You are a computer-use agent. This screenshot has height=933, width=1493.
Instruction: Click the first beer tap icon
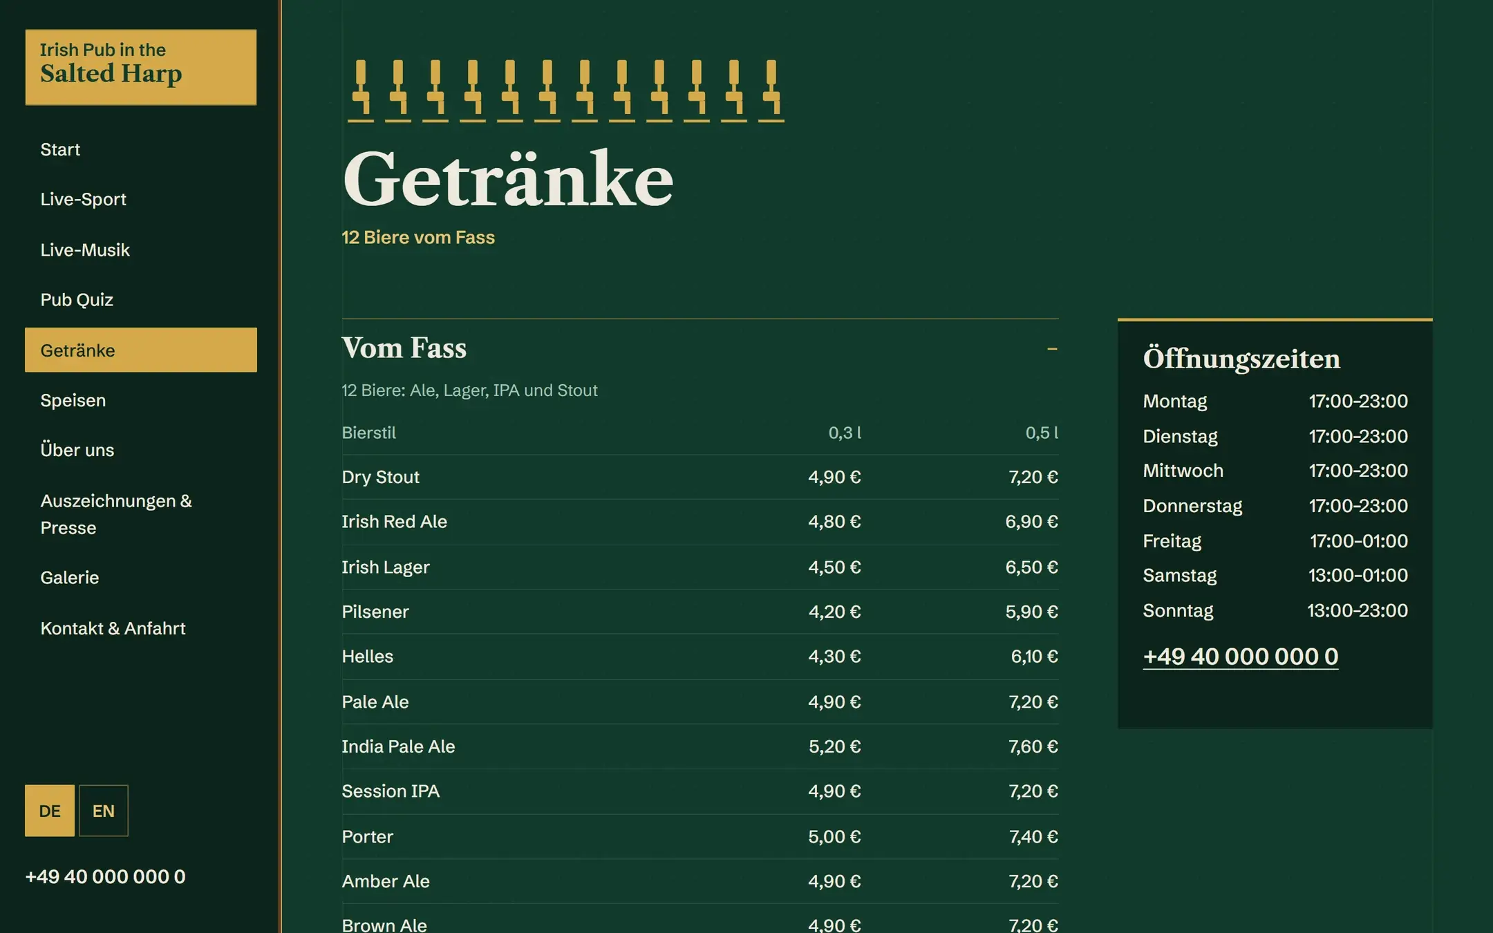(x=361, y=91)
